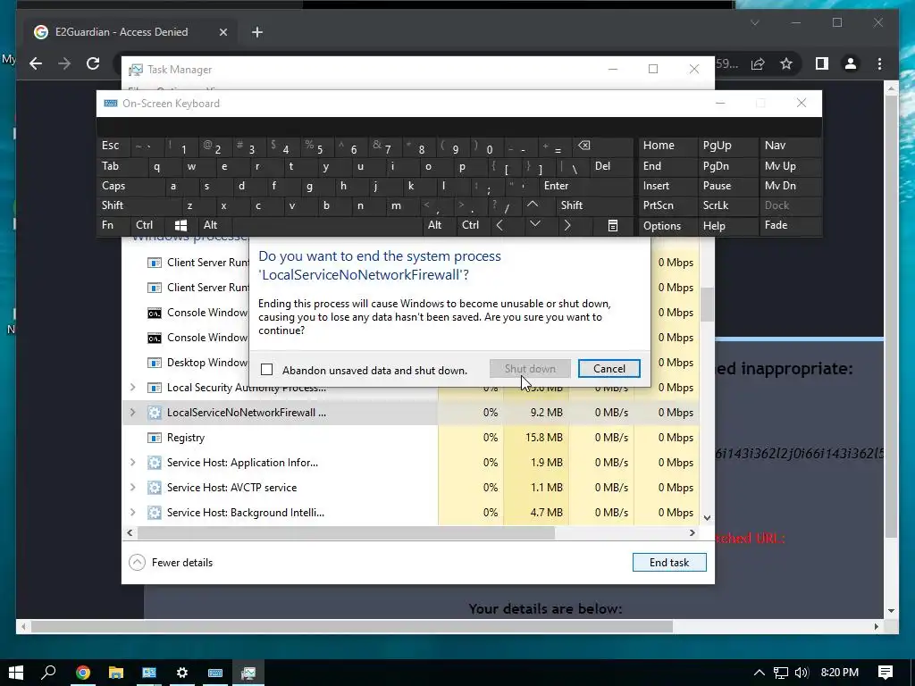Open taskbar search

49,673
